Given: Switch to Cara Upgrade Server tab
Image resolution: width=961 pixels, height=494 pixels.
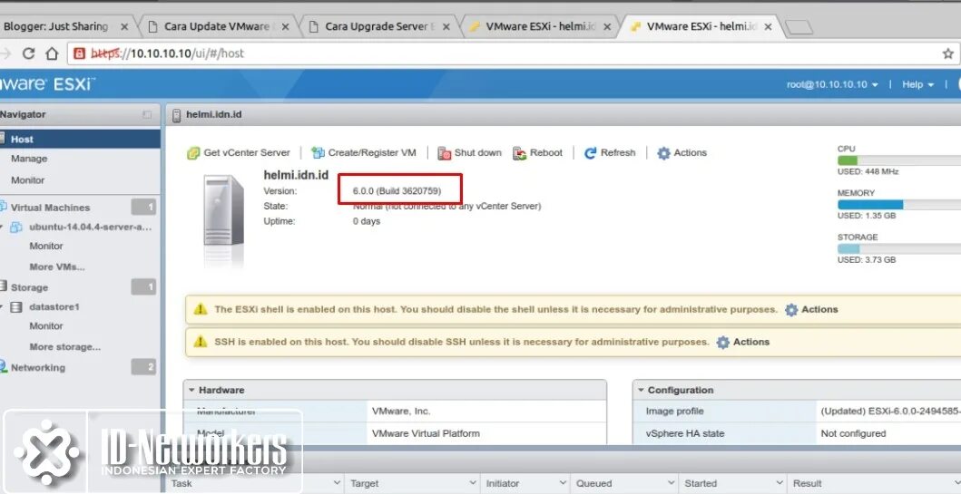Looking at the screenshot, I should 378,27.
